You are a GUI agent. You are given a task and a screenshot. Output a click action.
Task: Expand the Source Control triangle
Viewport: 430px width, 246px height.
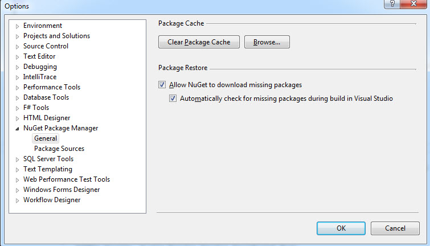click(x=17, y=47)
